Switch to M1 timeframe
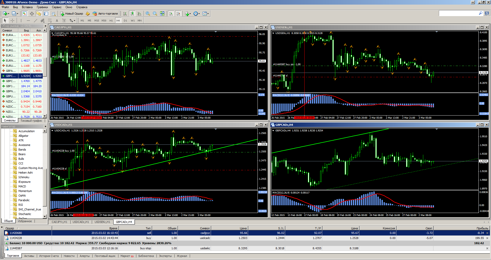 point(82,20)
